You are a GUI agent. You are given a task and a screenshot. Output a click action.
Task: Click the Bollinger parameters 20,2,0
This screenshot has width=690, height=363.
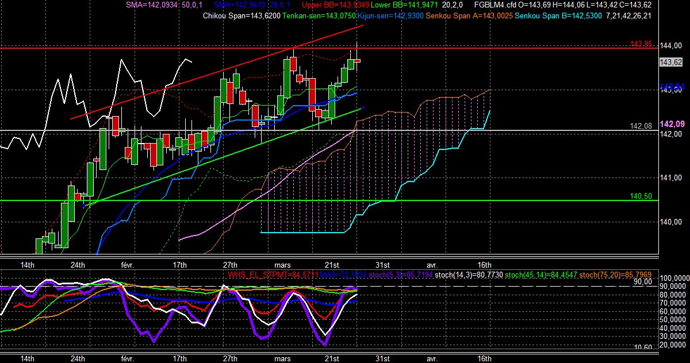pos(454,5)
